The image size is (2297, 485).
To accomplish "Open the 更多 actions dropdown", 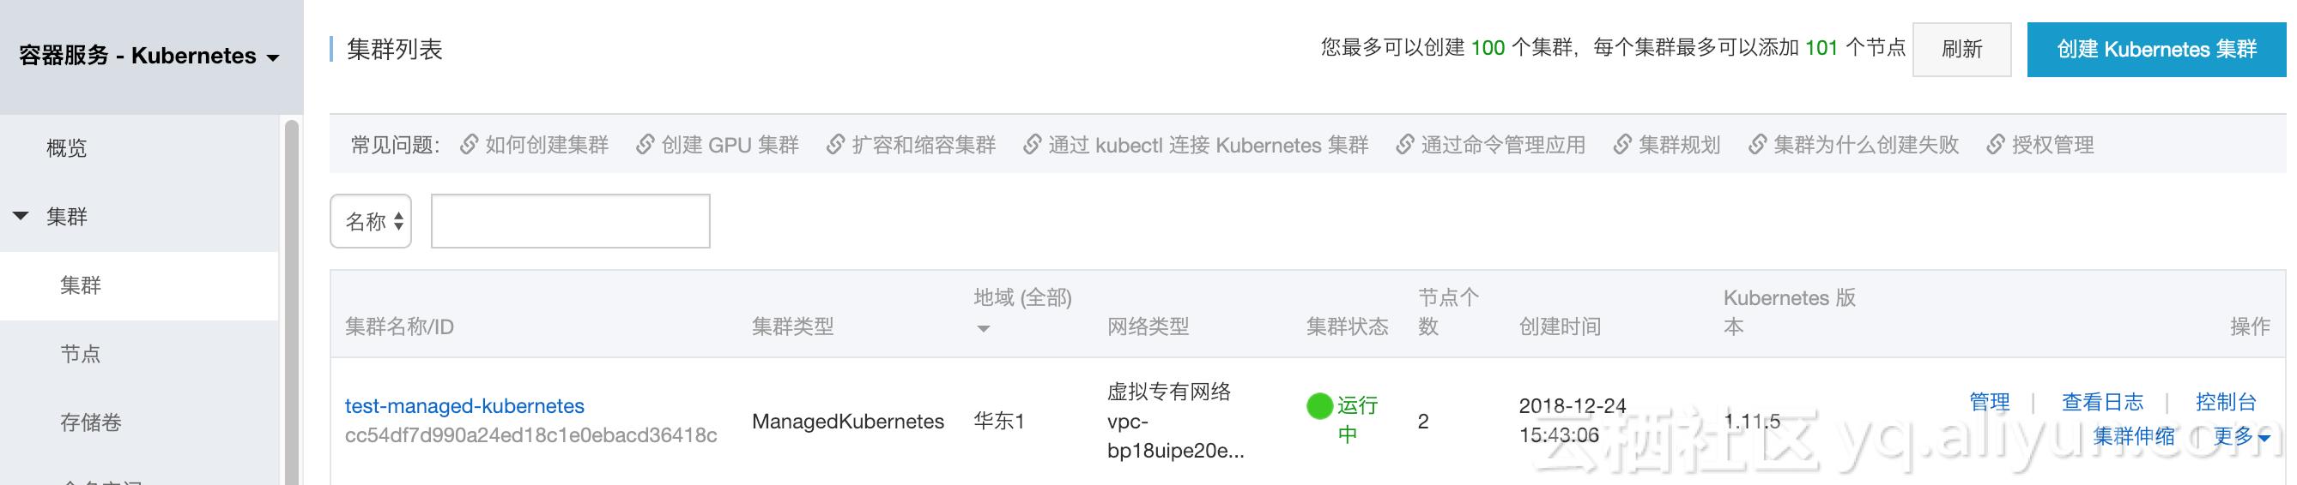I will pos(2241,436).
